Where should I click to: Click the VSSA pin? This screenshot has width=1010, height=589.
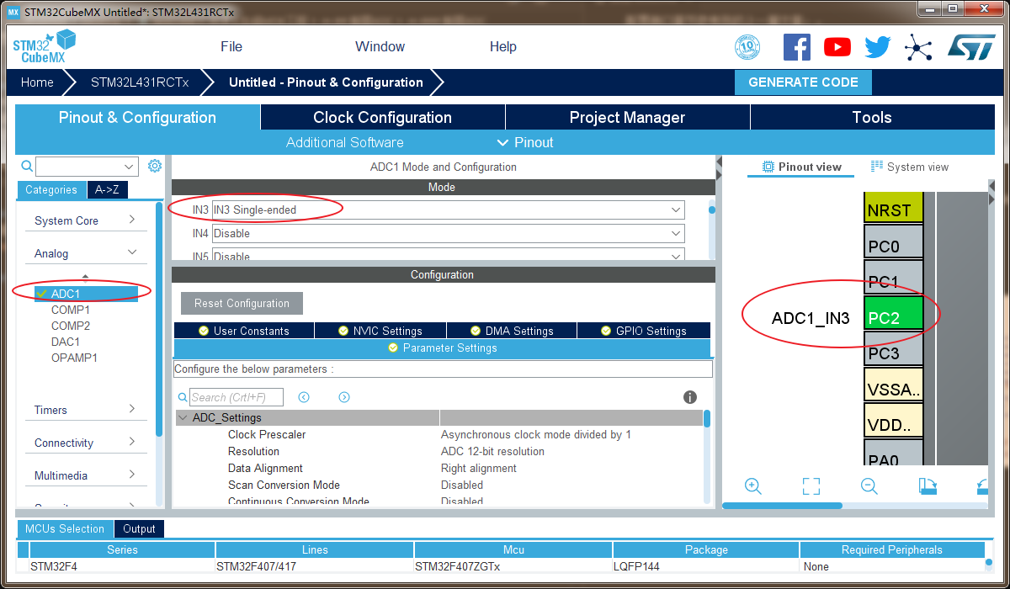[x=894, y=385]
